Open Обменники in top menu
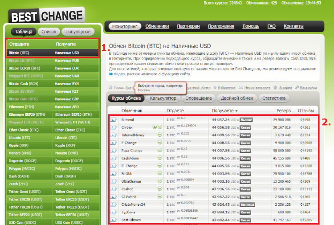The image size is (334, 225). [x=157, y=26]
